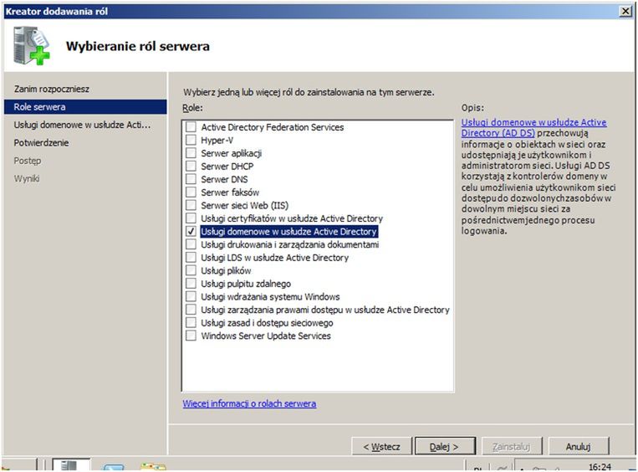The width and height of the screenshot is (638, 472).
Task: Check Active Directory Federation Services role
Action: (x=191, y=127)
